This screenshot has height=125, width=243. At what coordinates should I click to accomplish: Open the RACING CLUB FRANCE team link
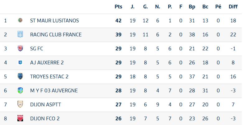tap(56, 35)
